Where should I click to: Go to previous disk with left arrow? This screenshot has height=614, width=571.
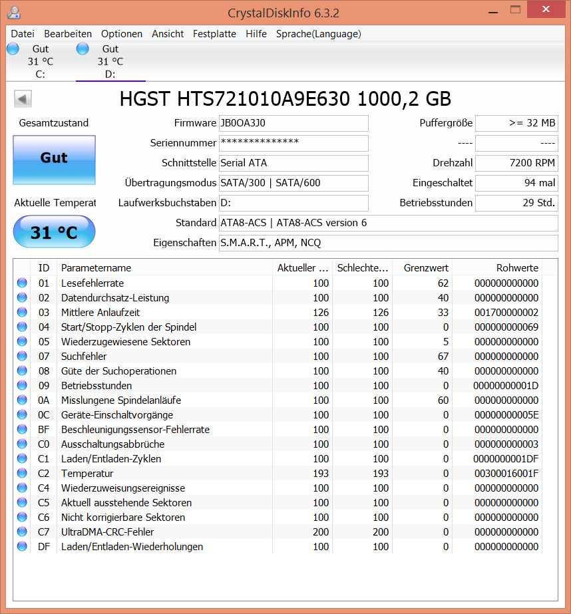pyautogui.click(x=23, y=98)
